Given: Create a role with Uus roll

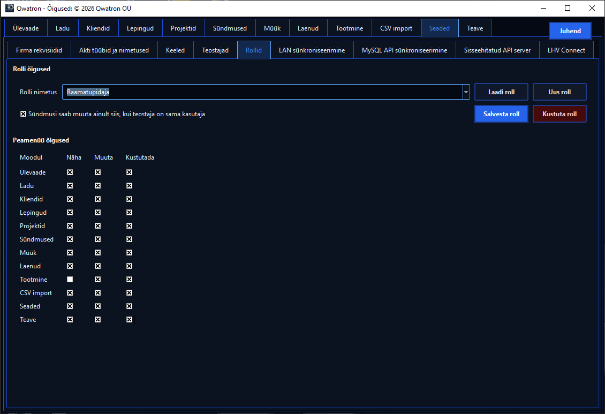Looking at the screenshot, I should [x=559, y=92].
